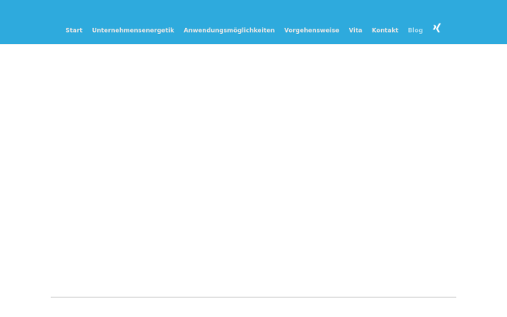Open the Vorgehensweise page
Image resolution: width=507 pixels, height=317 pixels.
(312, 30)
